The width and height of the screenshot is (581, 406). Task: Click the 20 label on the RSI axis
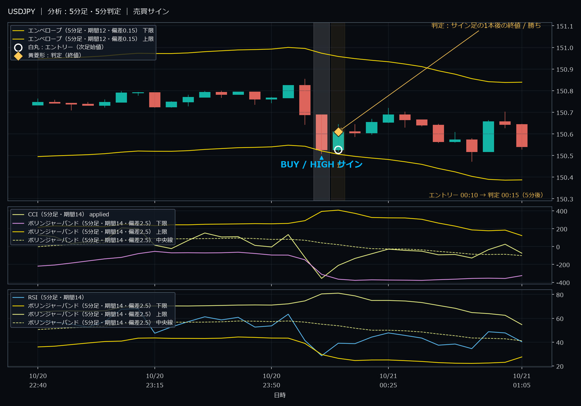(x=560, y=366)
